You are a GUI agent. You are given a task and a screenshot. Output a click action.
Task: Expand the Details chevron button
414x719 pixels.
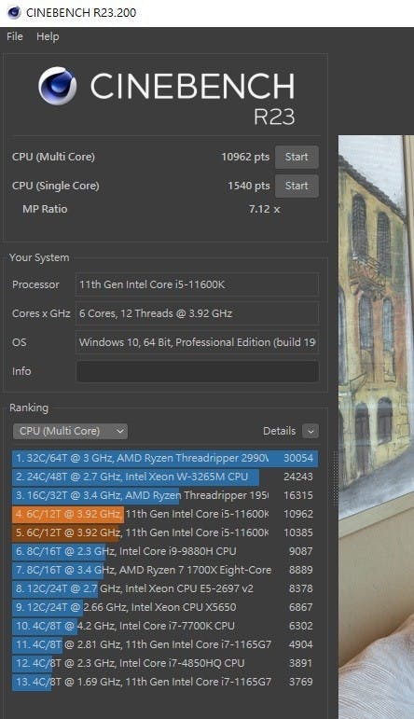310,431
